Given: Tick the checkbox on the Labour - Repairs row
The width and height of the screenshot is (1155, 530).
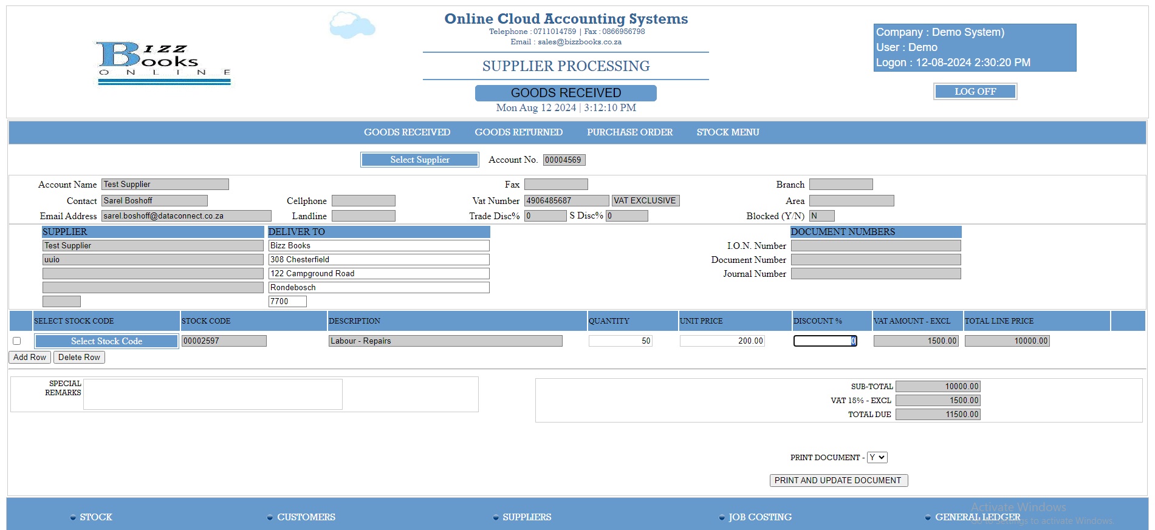Looking at the screenshot, I should [17, 341].
